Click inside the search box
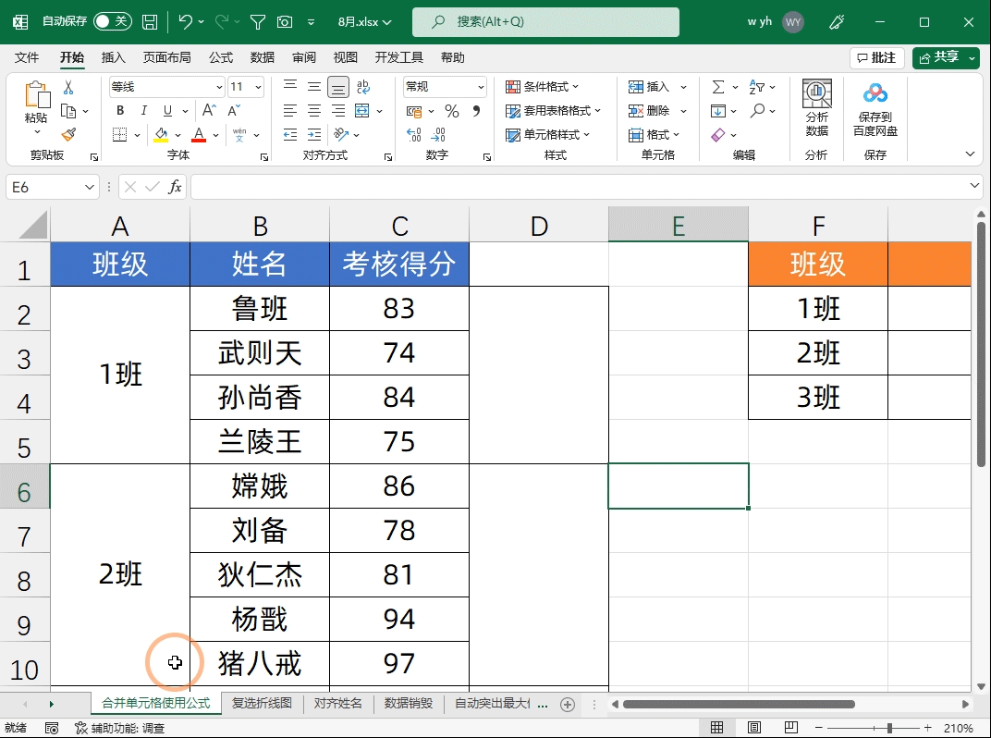This screenshot has height=738, width=991. [545, 20]
